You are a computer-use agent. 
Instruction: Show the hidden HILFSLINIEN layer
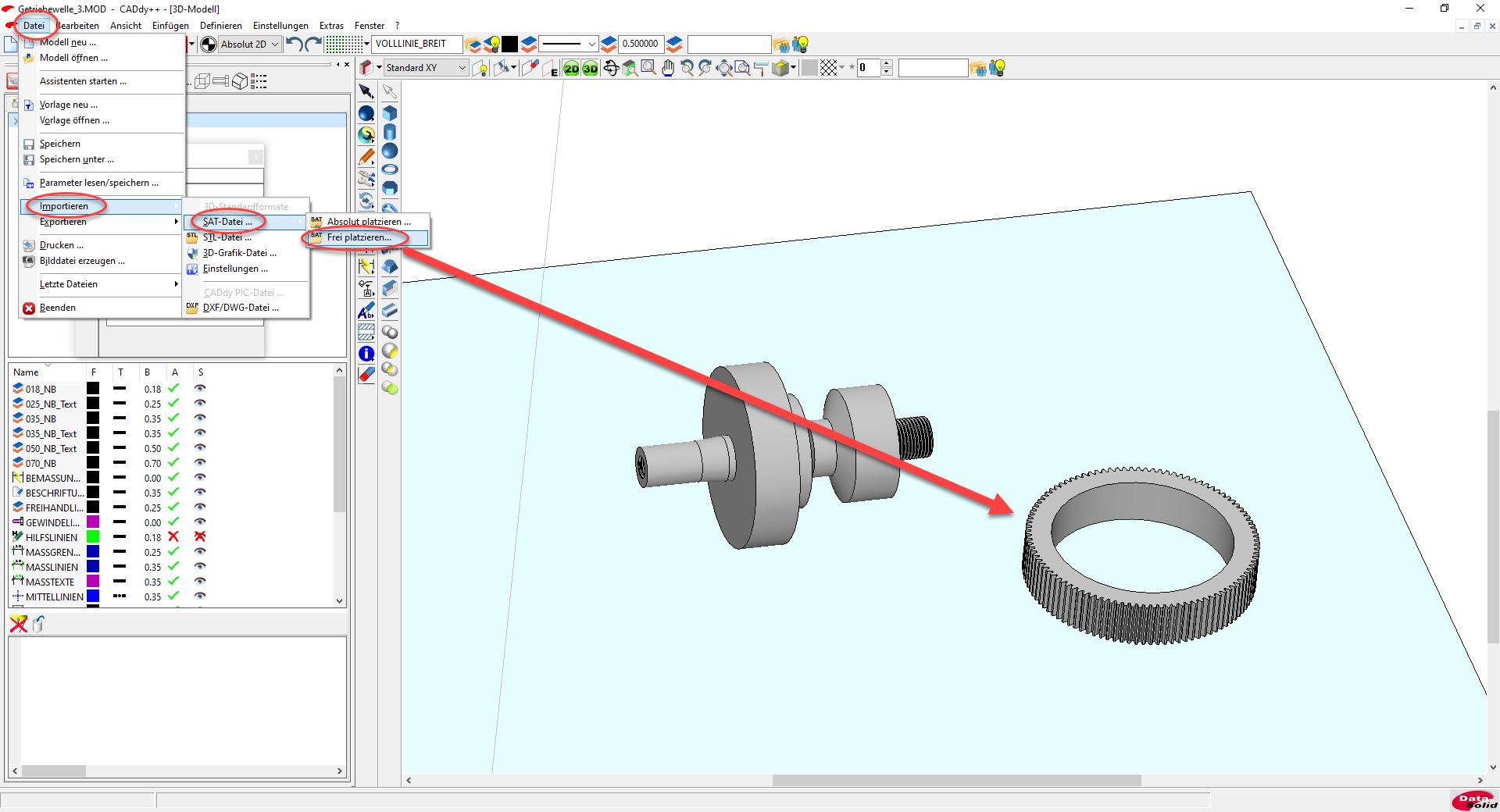[200, 537]
